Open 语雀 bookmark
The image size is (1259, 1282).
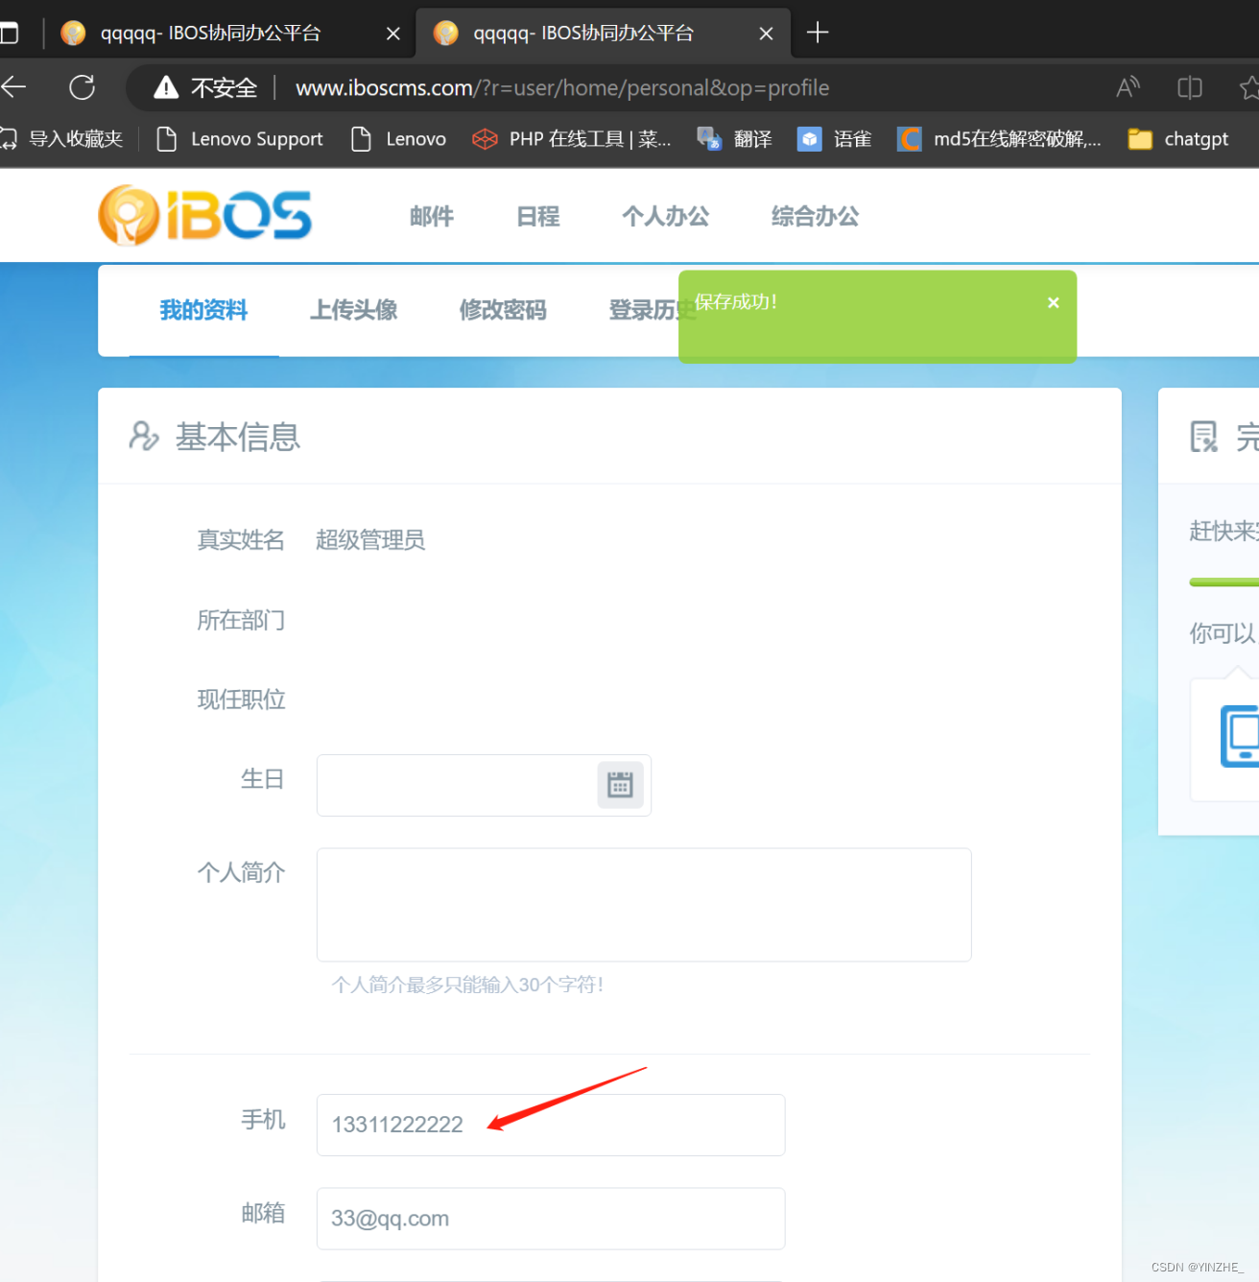tap(835, 139)
